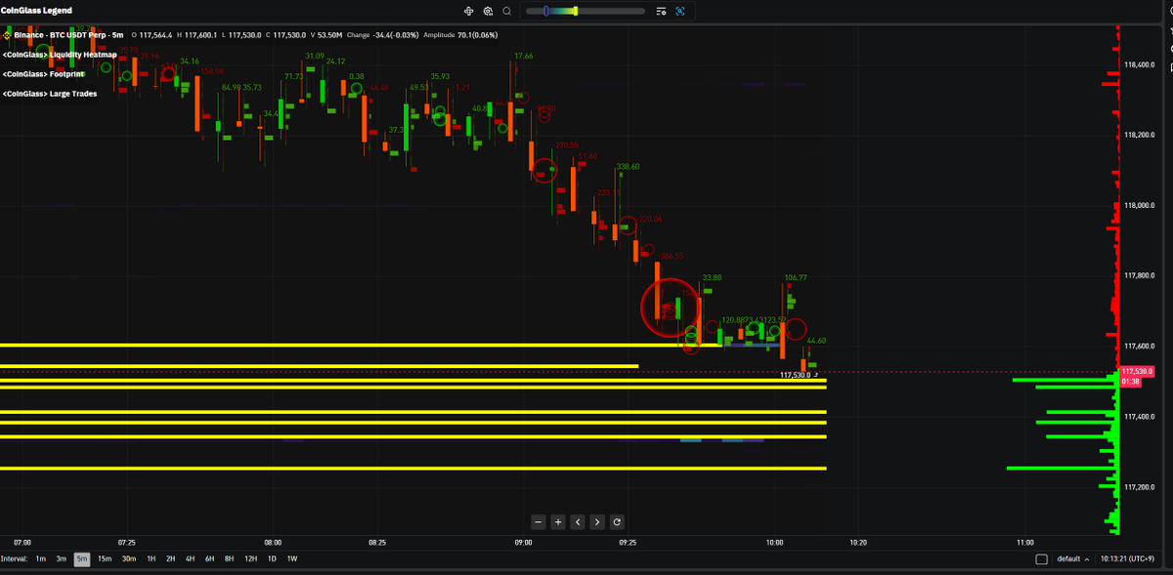The image size is (1173, 575).
Task: Switch interval to 1m
Action: click(x=40, y=558)
